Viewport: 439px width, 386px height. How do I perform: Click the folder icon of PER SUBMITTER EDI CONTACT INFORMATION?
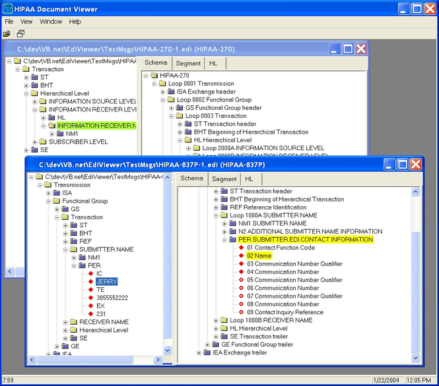pyautogui.click(x=232, y=239)
